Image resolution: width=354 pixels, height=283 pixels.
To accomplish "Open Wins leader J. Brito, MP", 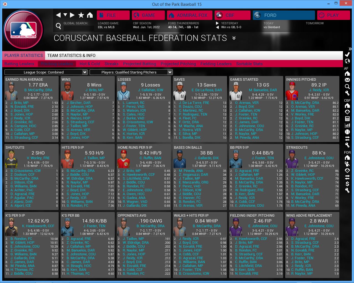I will [94, 90].
